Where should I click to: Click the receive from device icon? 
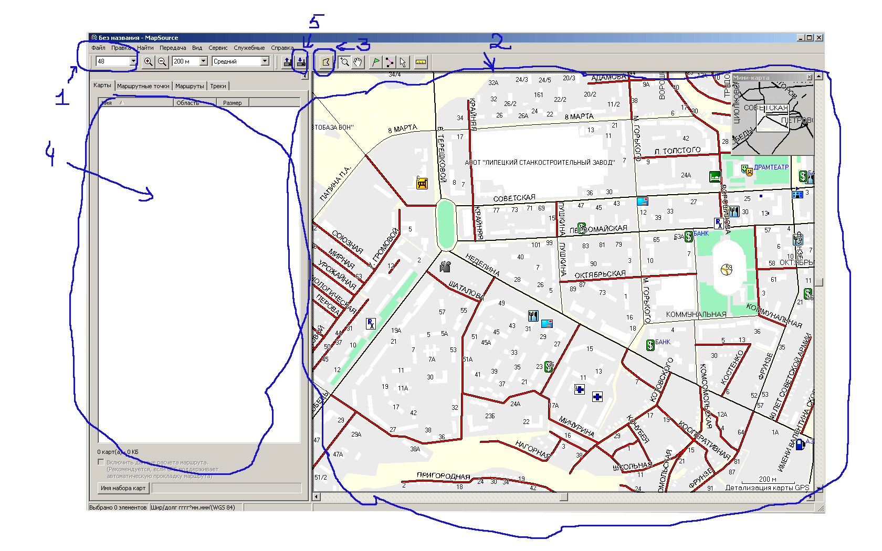click(301, 62)
